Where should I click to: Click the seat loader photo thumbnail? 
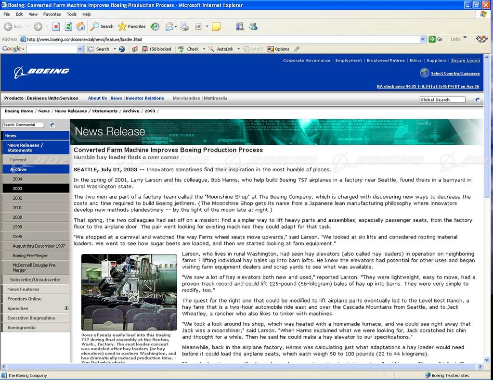[129, 292]
